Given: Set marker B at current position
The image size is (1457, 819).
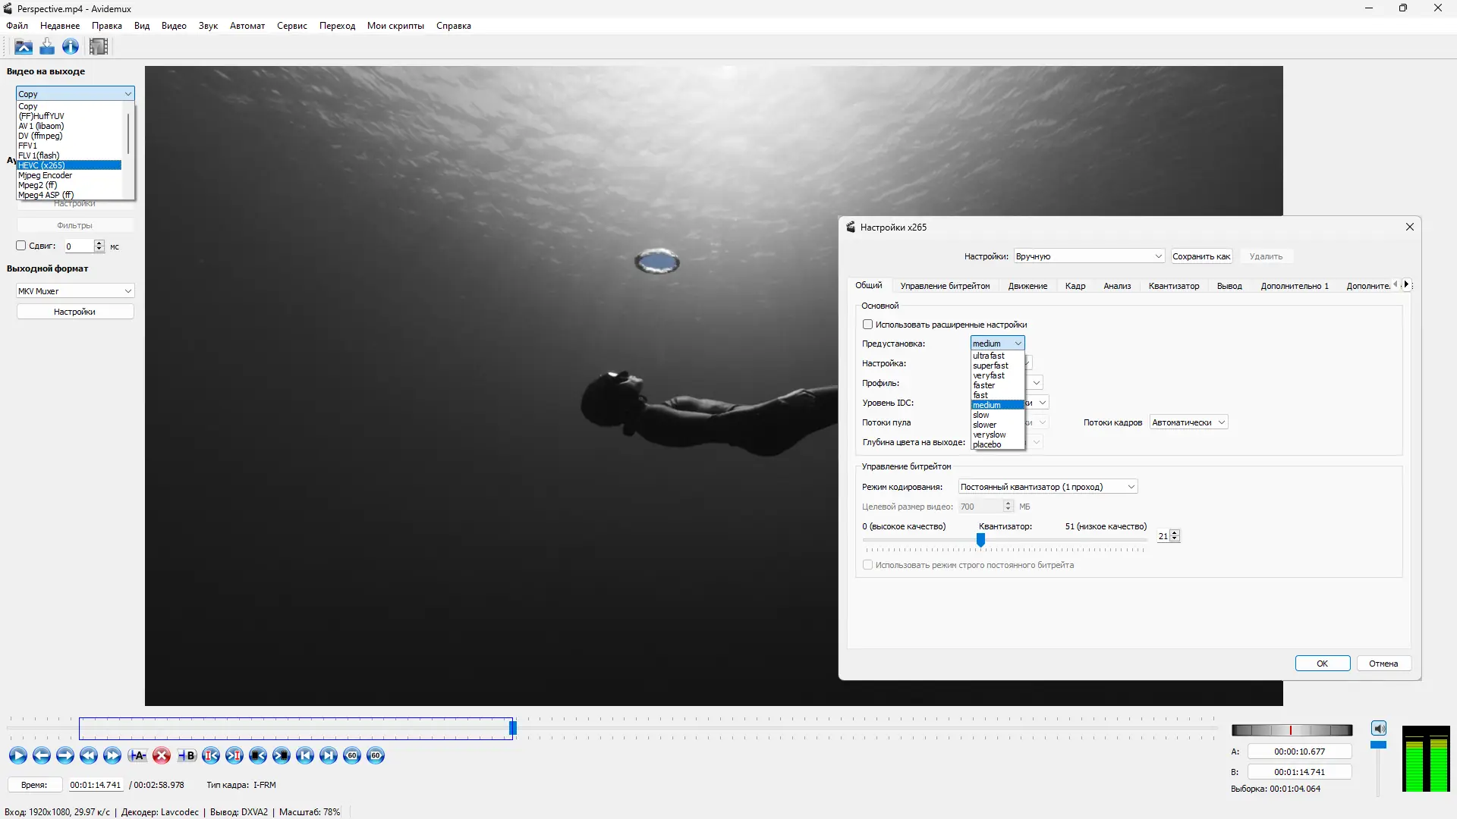Looking at the screenshot, I should pos(186,755).
